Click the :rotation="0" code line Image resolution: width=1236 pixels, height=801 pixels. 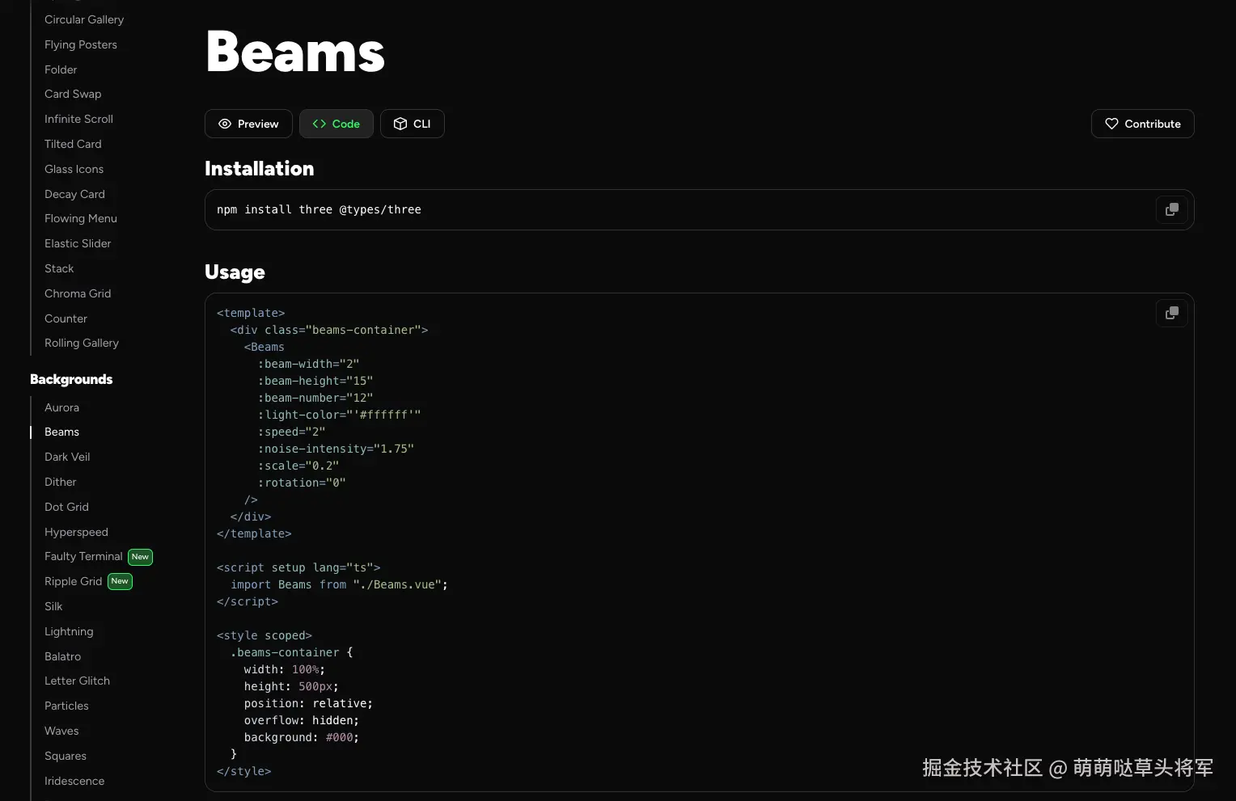(302, 483)
